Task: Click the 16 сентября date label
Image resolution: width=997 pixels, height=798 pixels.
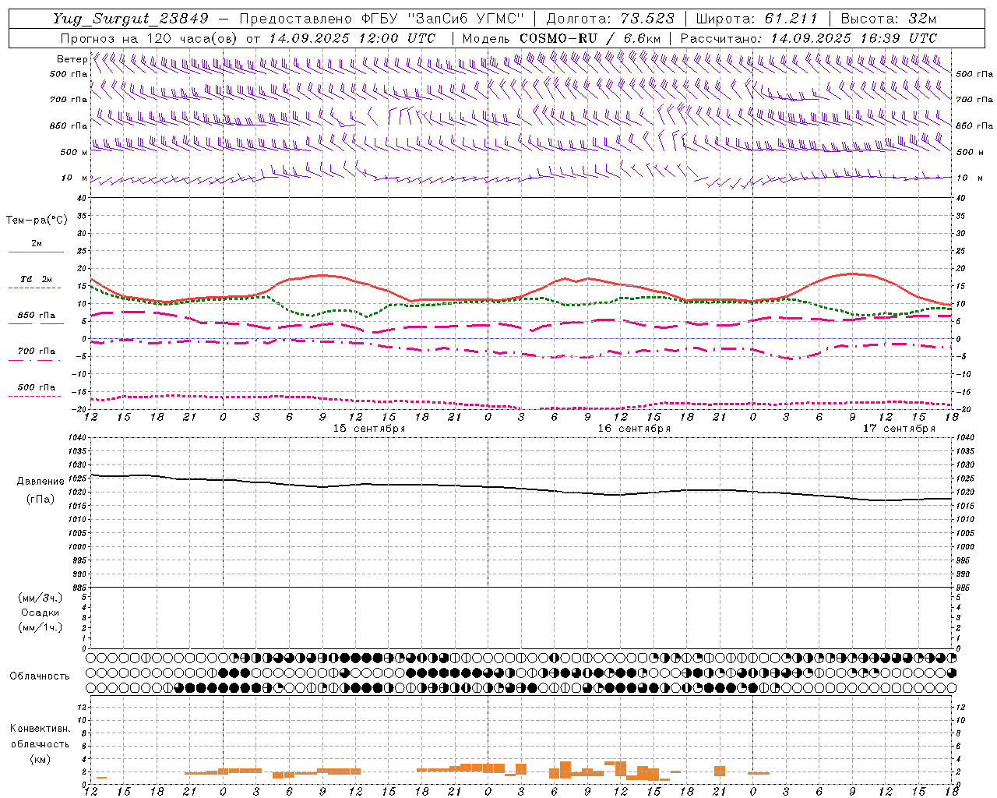Action: coord(634,429)
